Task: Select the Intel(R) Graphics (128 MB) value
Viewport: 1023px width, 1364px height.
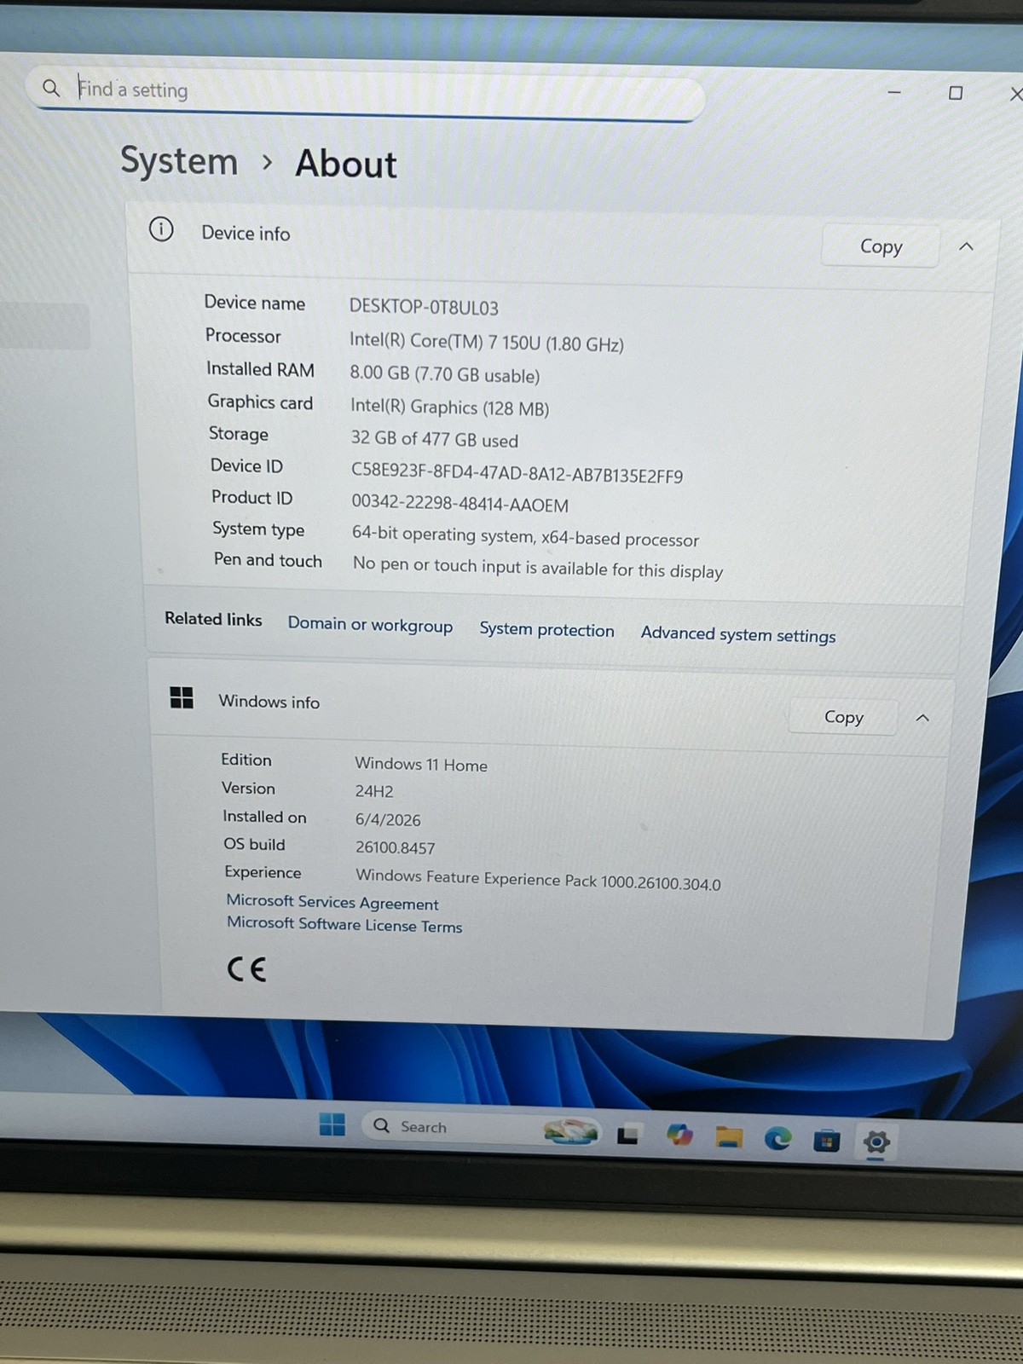Action: pos(450,407)
